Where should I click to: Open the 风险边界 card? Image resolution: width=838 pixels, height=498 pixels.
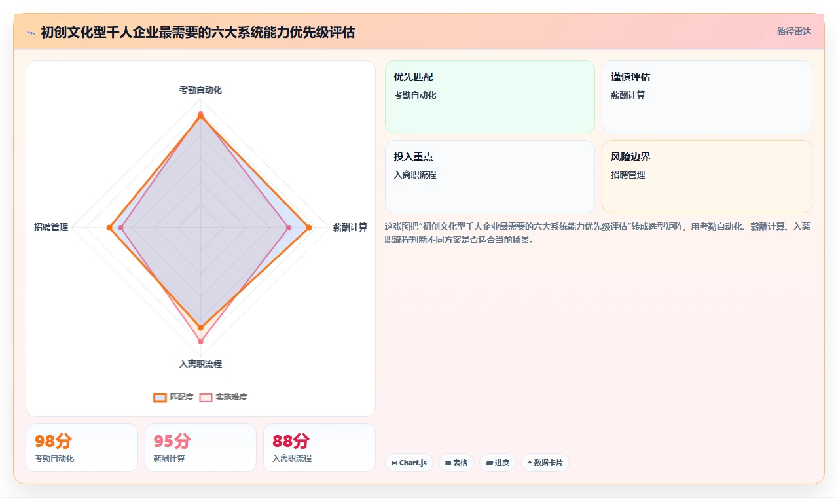click(706, 177)
